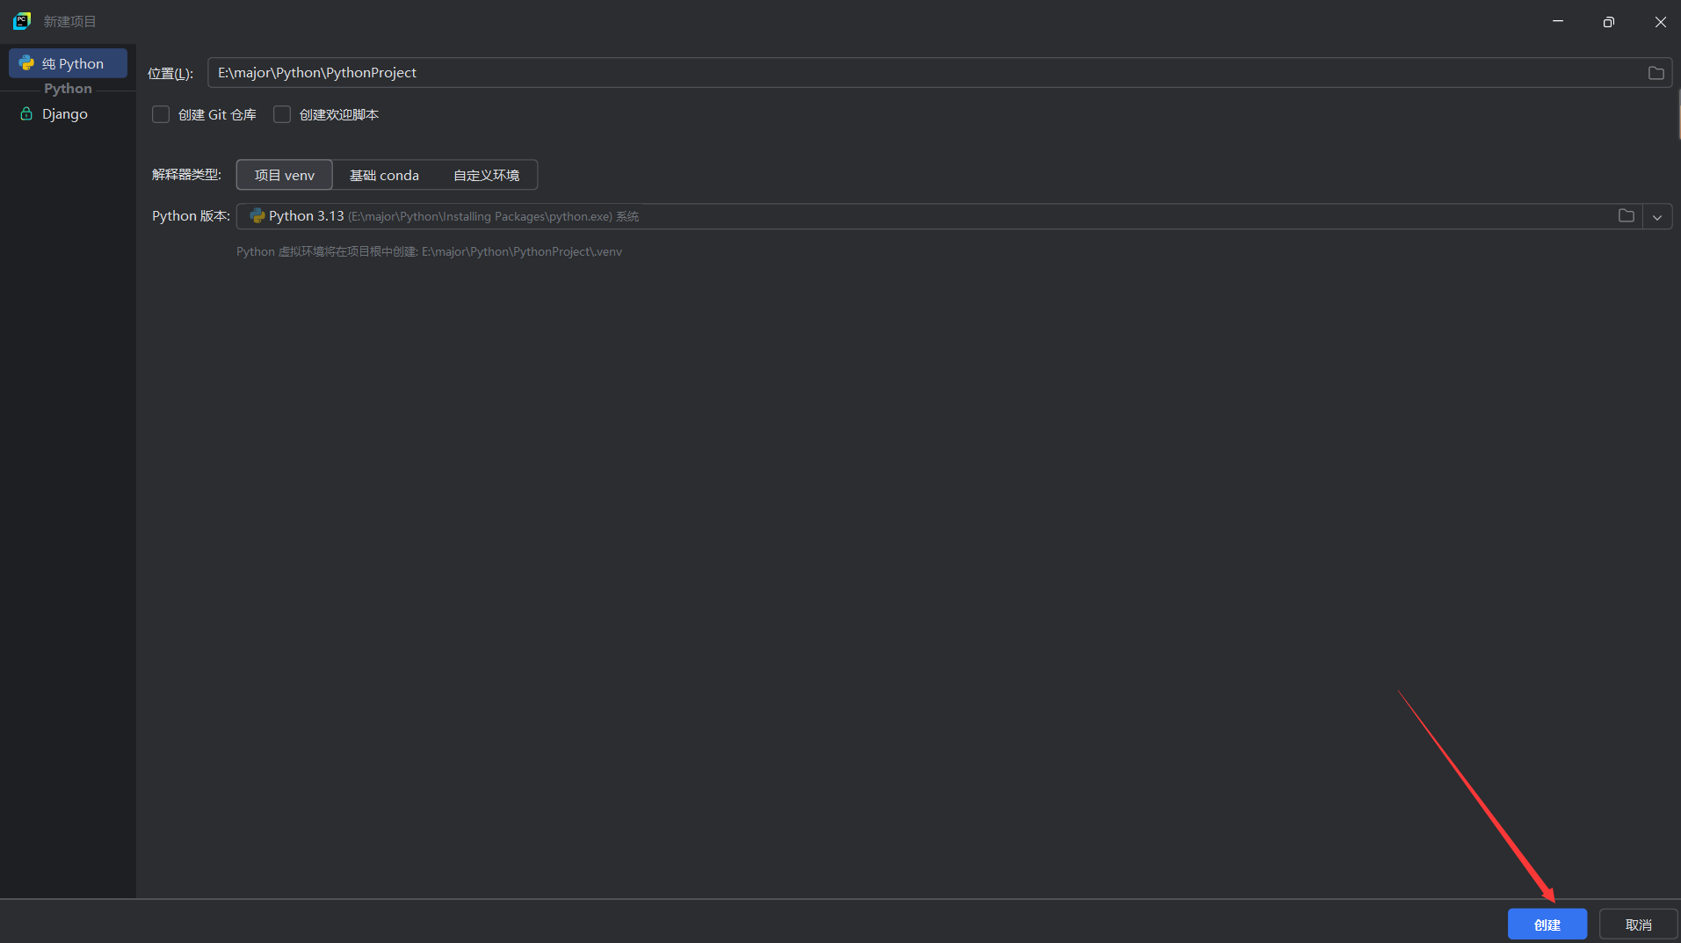Click the virtual environment path hint text
The width and height of the screenshot is (1681, 943).
pyautogui.click(x=429, y=251)
